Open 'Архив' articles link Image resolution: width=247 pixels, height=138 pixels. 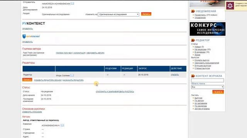197,55
